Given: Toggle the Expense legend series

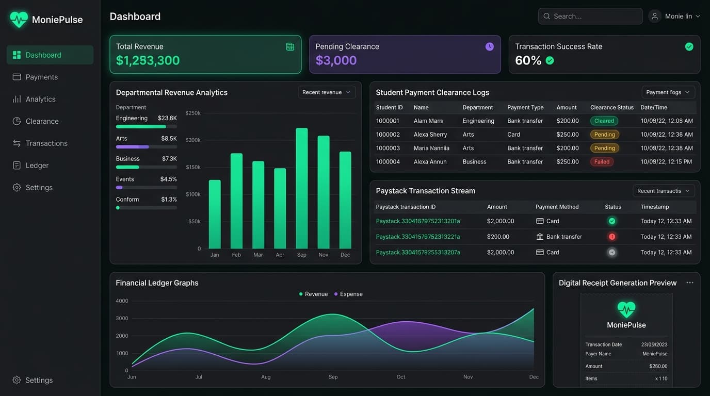Looking at the screenshot, I should [348, 294].
